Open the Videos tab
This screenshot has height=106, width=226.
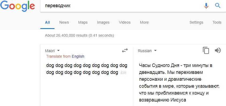click(125, 22)
